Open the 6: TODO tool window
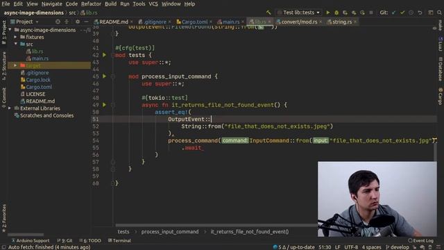 pyautogui.click(x=90, y=241)
